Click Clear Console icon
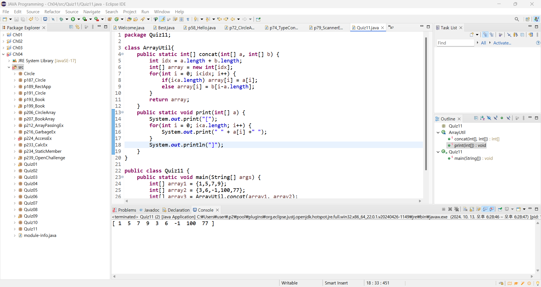 pyautogui.click(x=465, y=209)
